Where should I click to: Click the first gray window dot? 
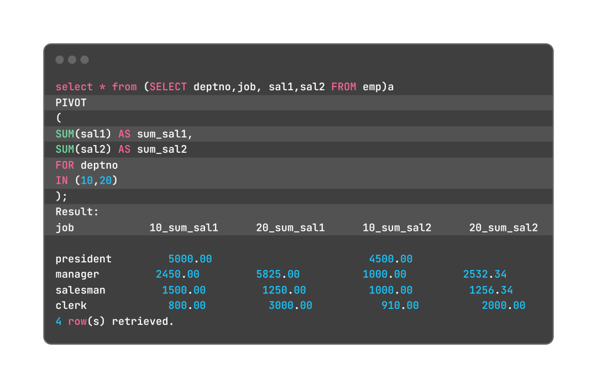[x=59, y=59]
